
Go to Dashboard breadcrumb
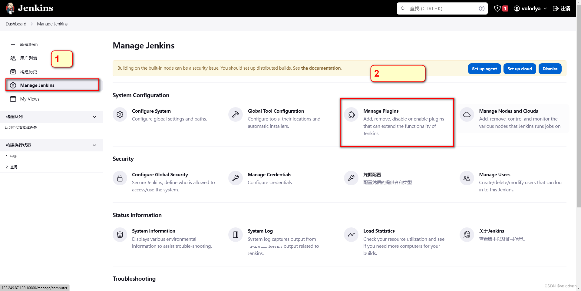(16, 24)
